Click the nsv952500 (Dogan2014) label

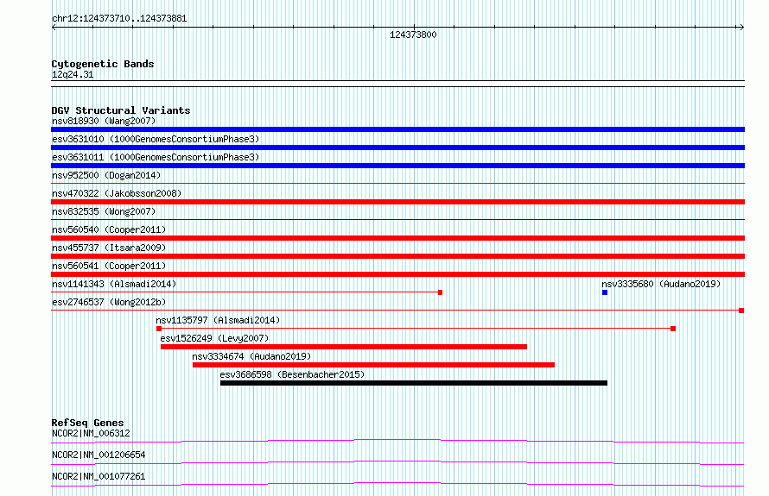tap(106, 175)
